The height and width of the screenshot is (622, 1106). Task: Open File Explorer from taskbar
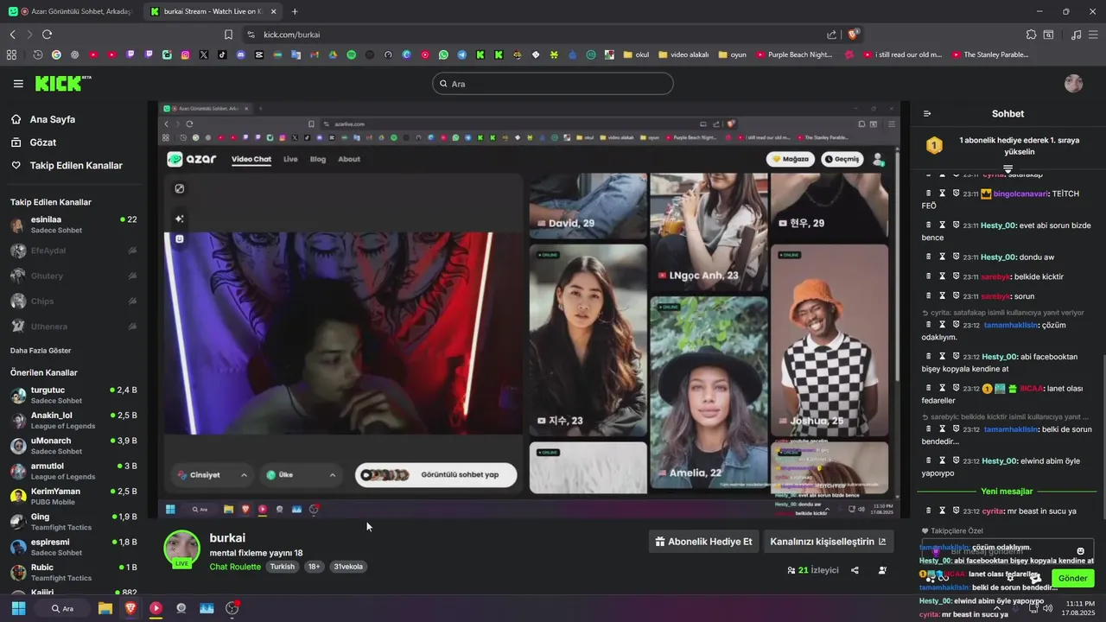tap(105, 608)
